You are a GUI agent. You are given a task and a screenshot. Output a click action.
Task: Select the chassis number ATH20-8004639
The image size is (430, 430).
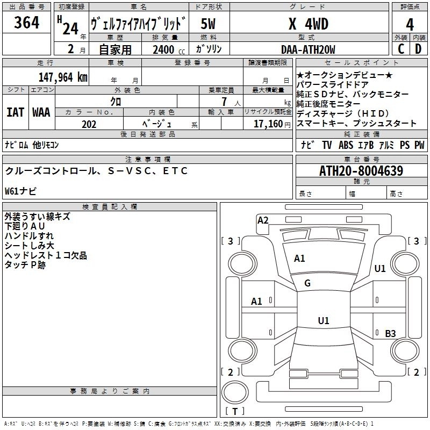click(361, 171)
